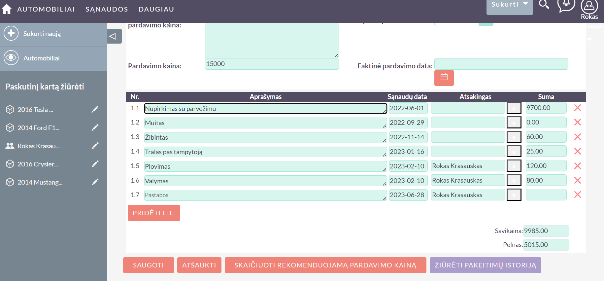
Task: Click ATŠAUKTI button
Action: click(199, 265)
